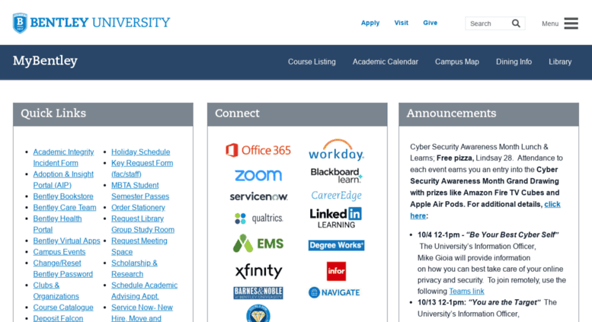The image size is (592, 322).
Task: Open Library in MyBentley bar
Action: (x=560, y=62)
